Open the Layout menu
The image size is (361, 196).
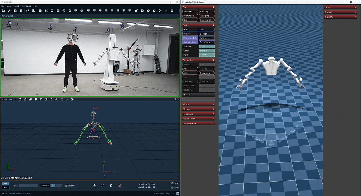point(16,6)
